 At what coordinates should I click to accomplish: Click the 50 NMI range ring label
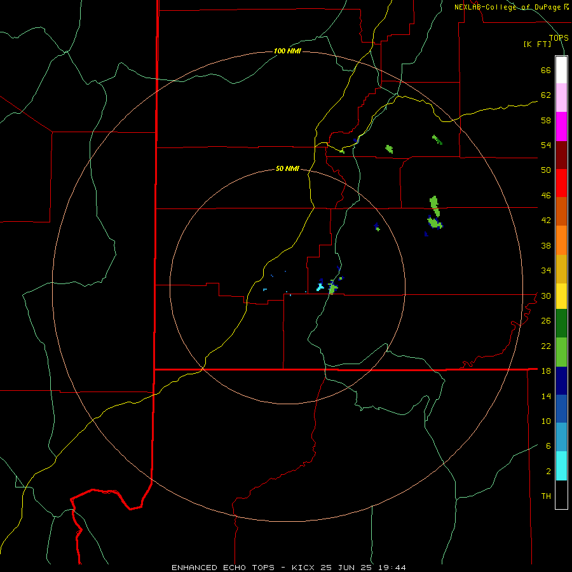(287, 168)
